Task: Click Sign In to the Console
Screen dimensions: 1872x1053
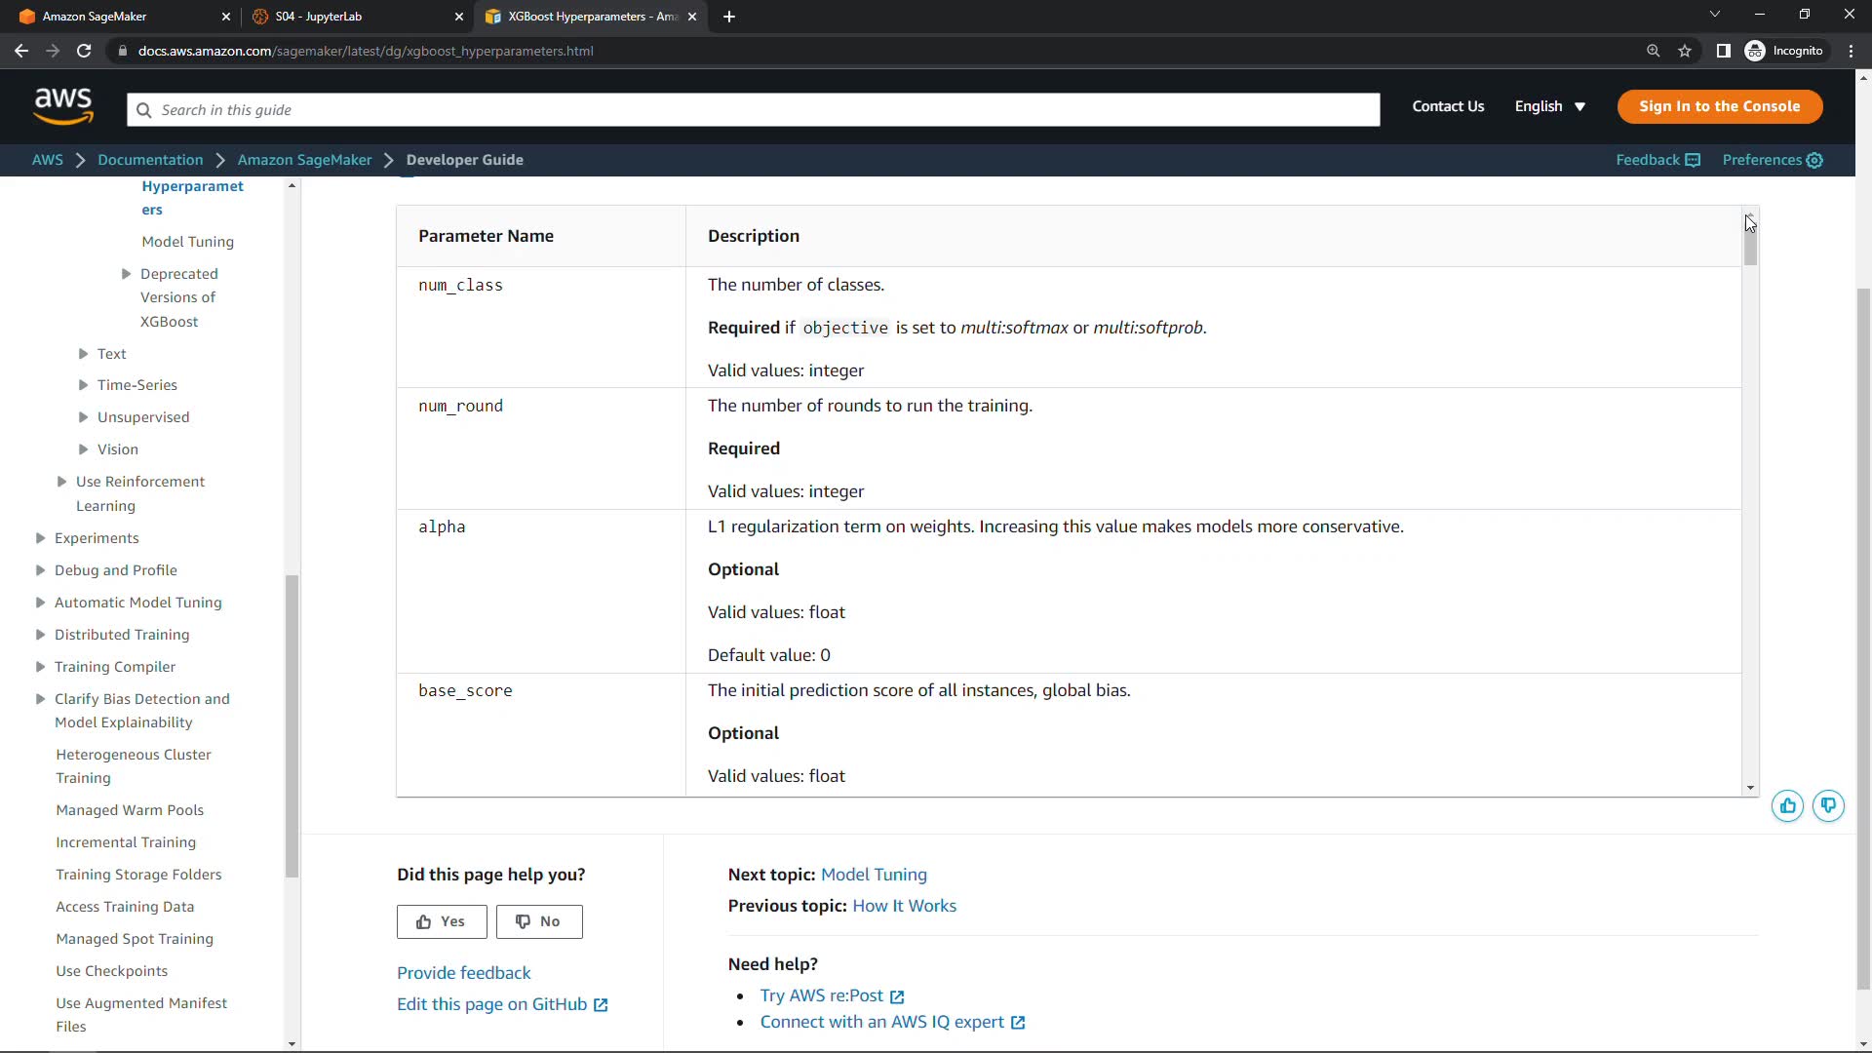Action: (x=1719, y=106)
